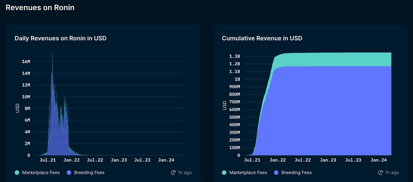
Task: Click the 6M y-axis label
Action: (x=27, y=120)
